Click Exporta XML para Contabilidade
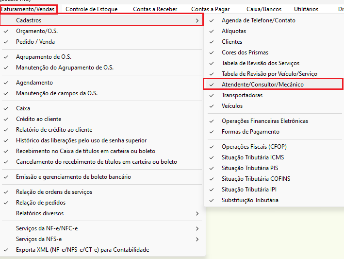This screenshot has height=259, width=344. pos(82,250)
